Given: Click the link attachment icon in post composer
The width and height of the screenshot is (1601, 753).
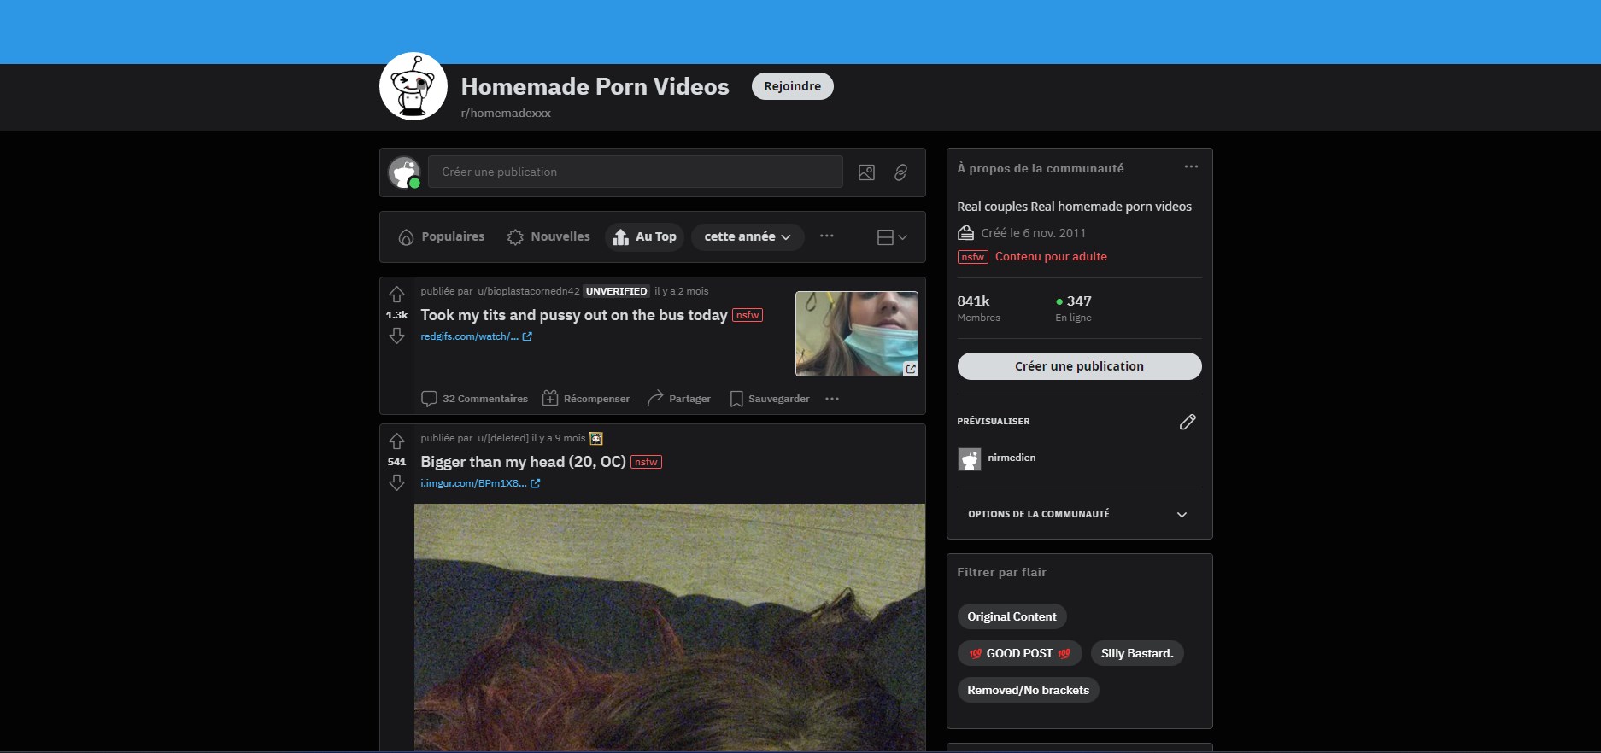Looking at the screenshot, I should coord(900,172).
